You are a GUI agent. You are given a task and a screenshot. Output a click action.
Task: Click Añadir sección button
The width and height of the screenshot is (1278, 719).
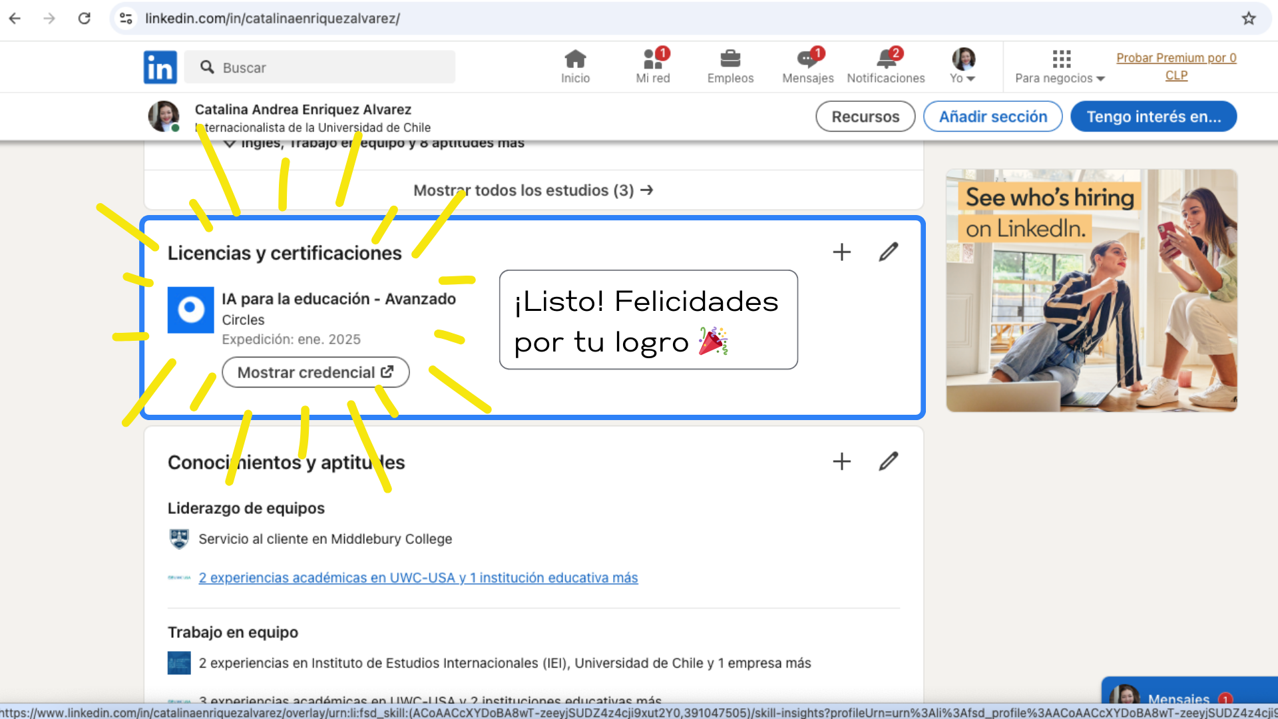click(x=992, y=117)
